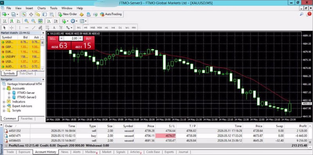The width and height of the screenshot is (313, 155).
Task: Open the Journal tab
Action: [183, 152]
